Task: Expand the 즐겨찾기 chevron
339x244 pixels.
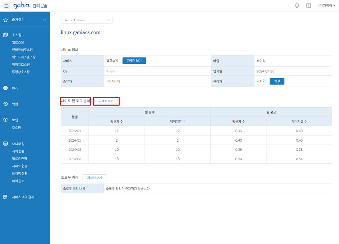Action: point(45,20)
